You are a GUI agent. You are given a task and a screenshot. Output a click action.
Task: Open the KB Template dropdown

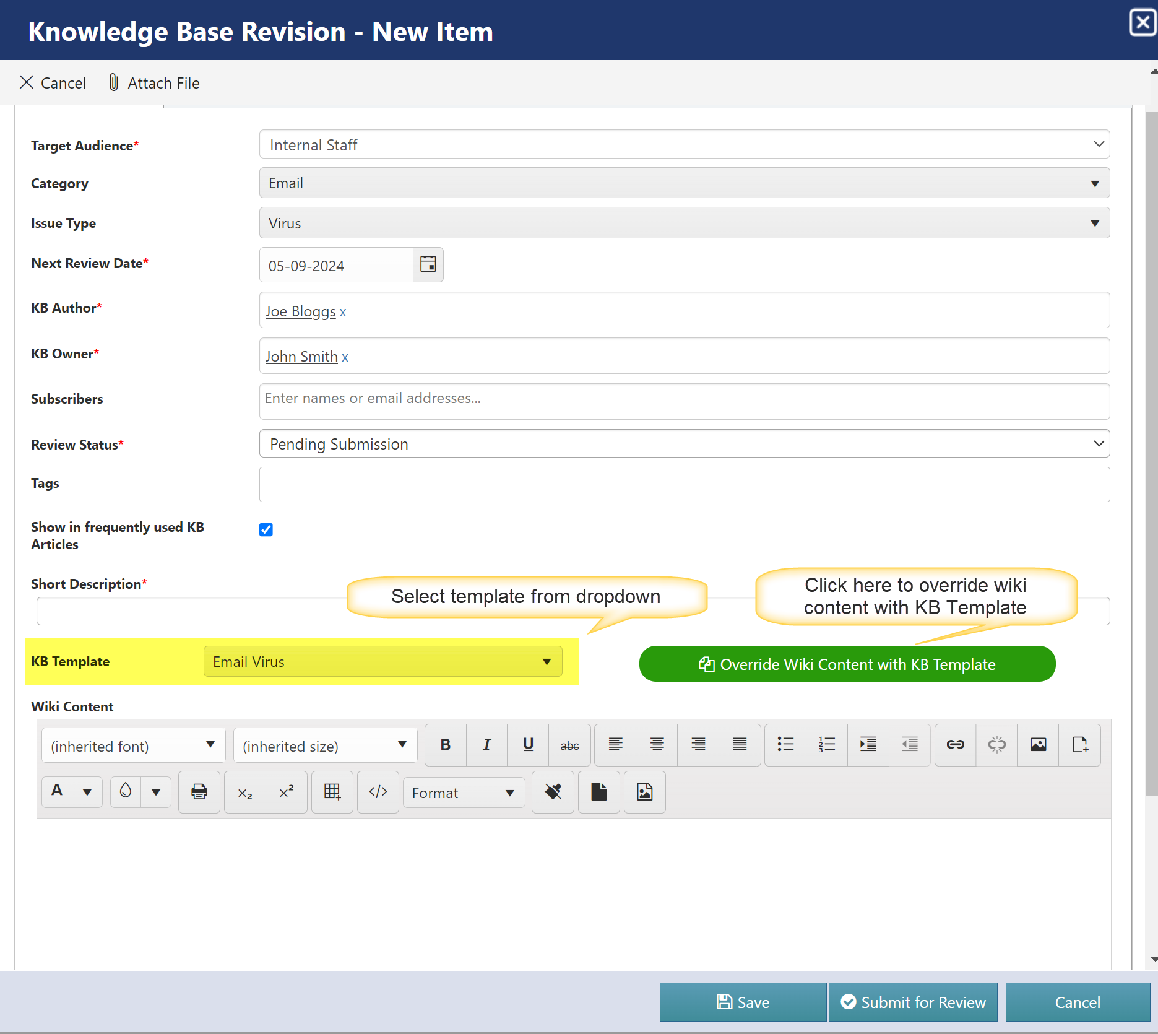[x=382, y=662]
